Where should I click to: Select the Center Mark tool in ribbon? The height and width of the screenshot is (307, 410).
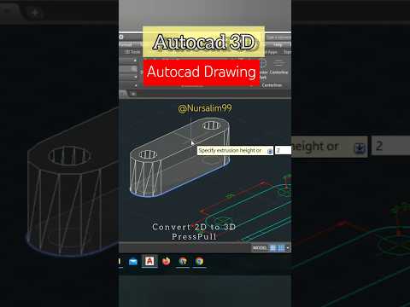pos(262,69)
